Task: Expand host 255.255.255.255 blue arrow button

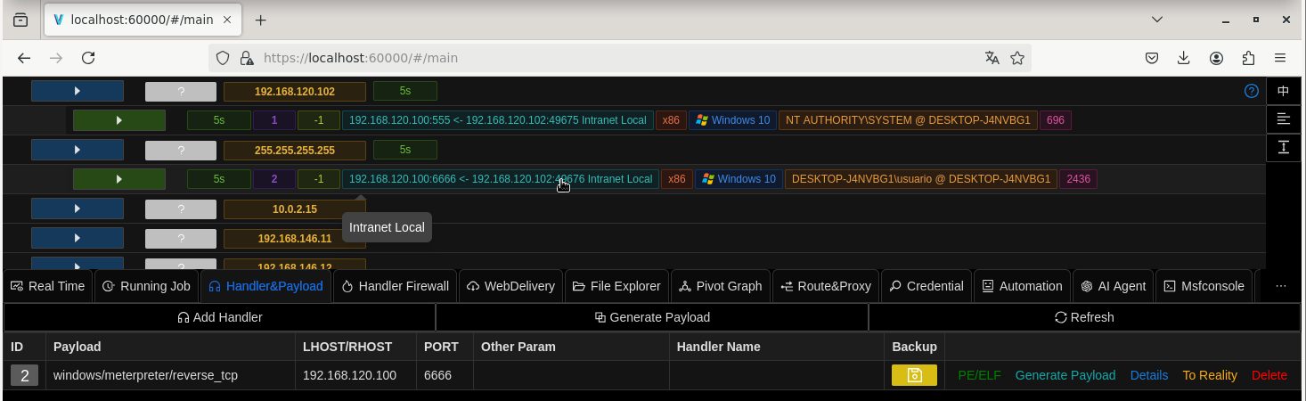Action: pyautogui.click(x=78, y=150)
